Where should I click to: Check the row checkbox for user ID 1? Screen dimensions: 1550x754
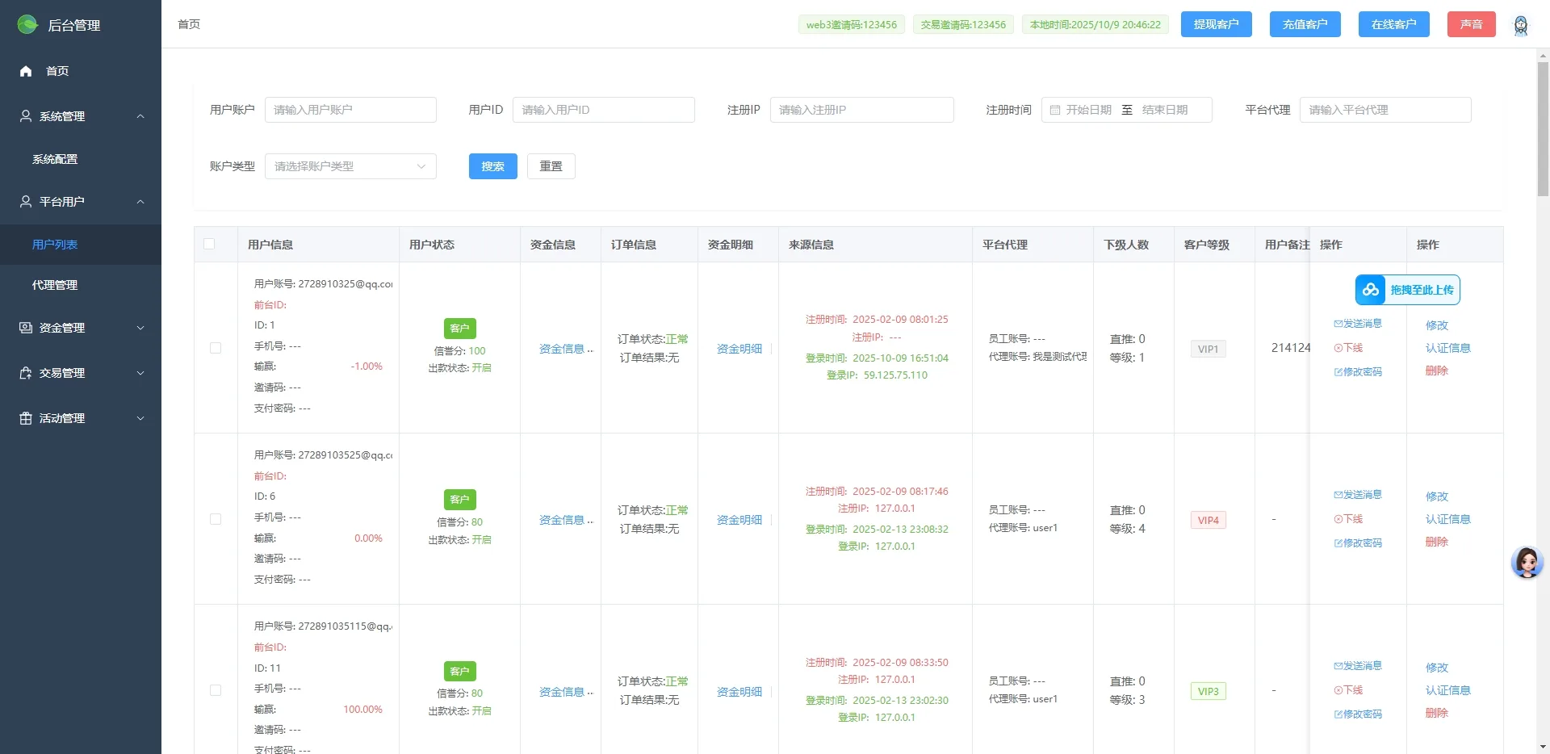[x=216, y=348]
